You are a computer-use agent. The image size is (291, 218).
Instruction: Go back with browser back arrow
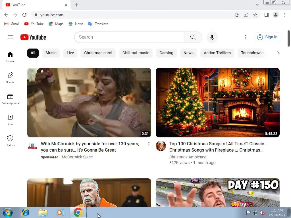pyautogui.click(x=6, y=15)
